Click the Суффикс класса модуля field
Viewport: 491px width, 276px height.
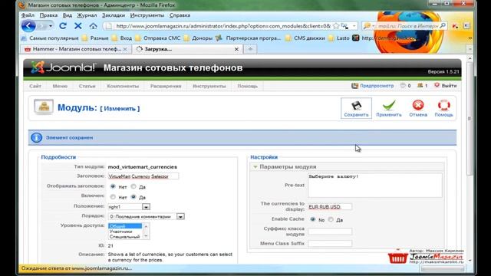330,232
